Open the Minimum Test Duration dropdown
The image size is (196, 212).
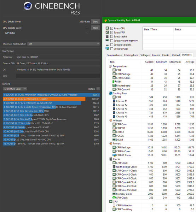[x=64, y=44]
